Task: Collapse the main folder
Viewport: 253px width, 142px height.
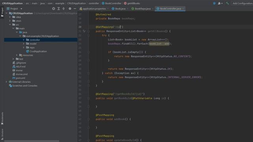Action: 13,28
